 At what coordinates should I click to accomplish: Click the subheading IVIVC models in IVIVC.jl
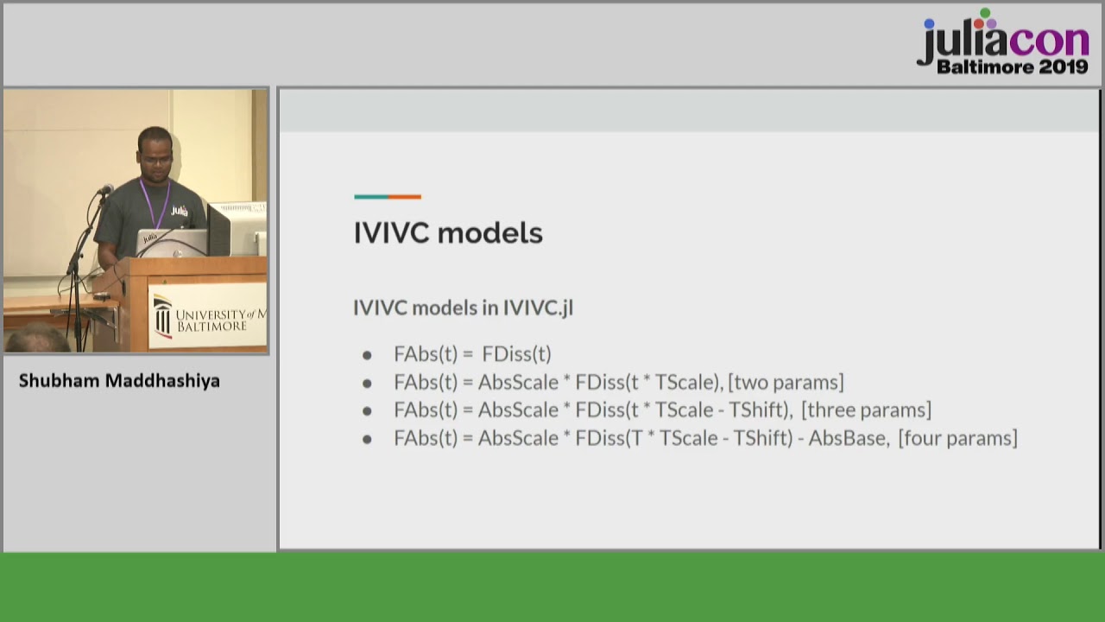point(463,308)
